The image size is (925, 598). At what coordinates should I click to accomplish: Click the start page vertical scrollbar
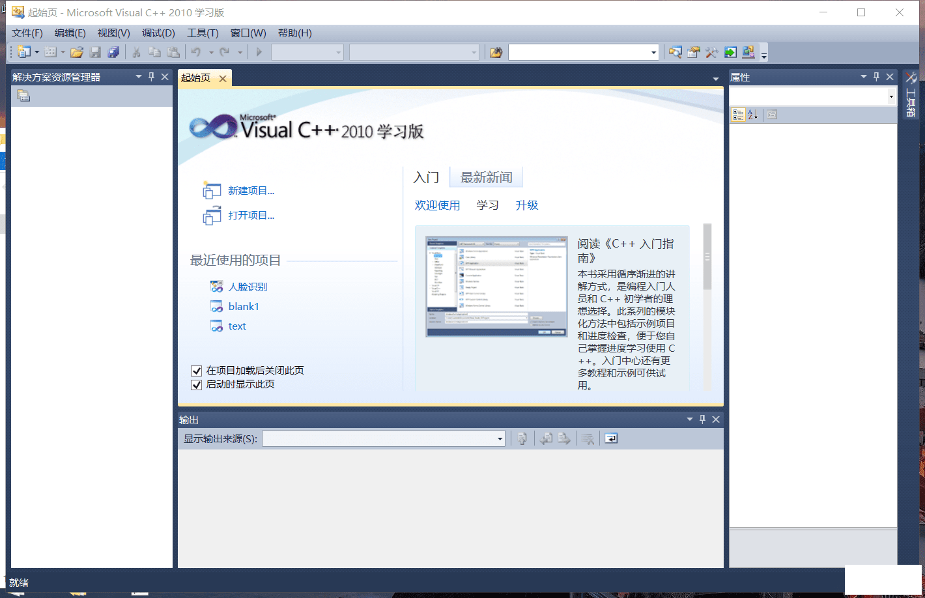point(707,306)
